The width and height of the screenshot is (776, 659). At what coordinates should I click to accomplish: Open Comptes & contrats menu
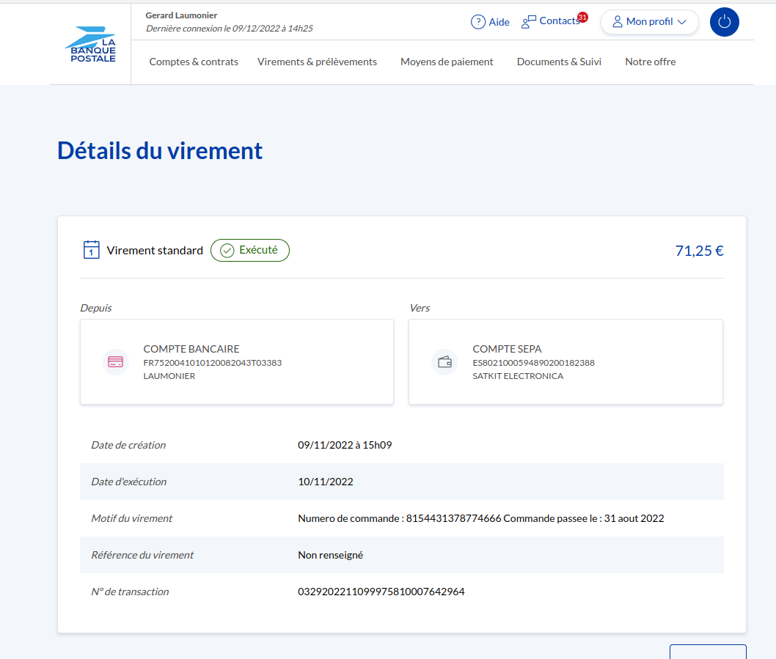tap(194, 62)
